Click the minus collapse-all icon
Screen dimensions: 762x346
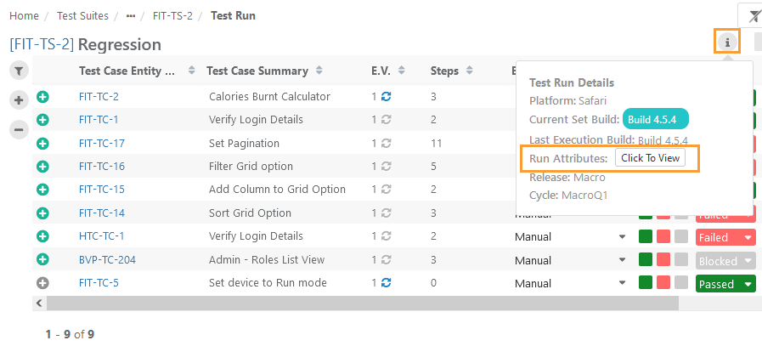click(x=19, y=130)
